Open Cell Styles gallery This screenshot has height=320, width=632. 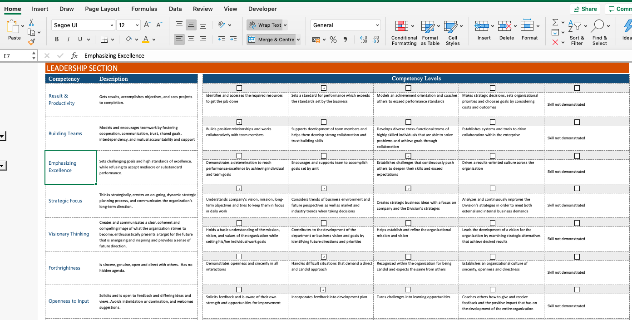pyautogui.click(x=453, y=33)
